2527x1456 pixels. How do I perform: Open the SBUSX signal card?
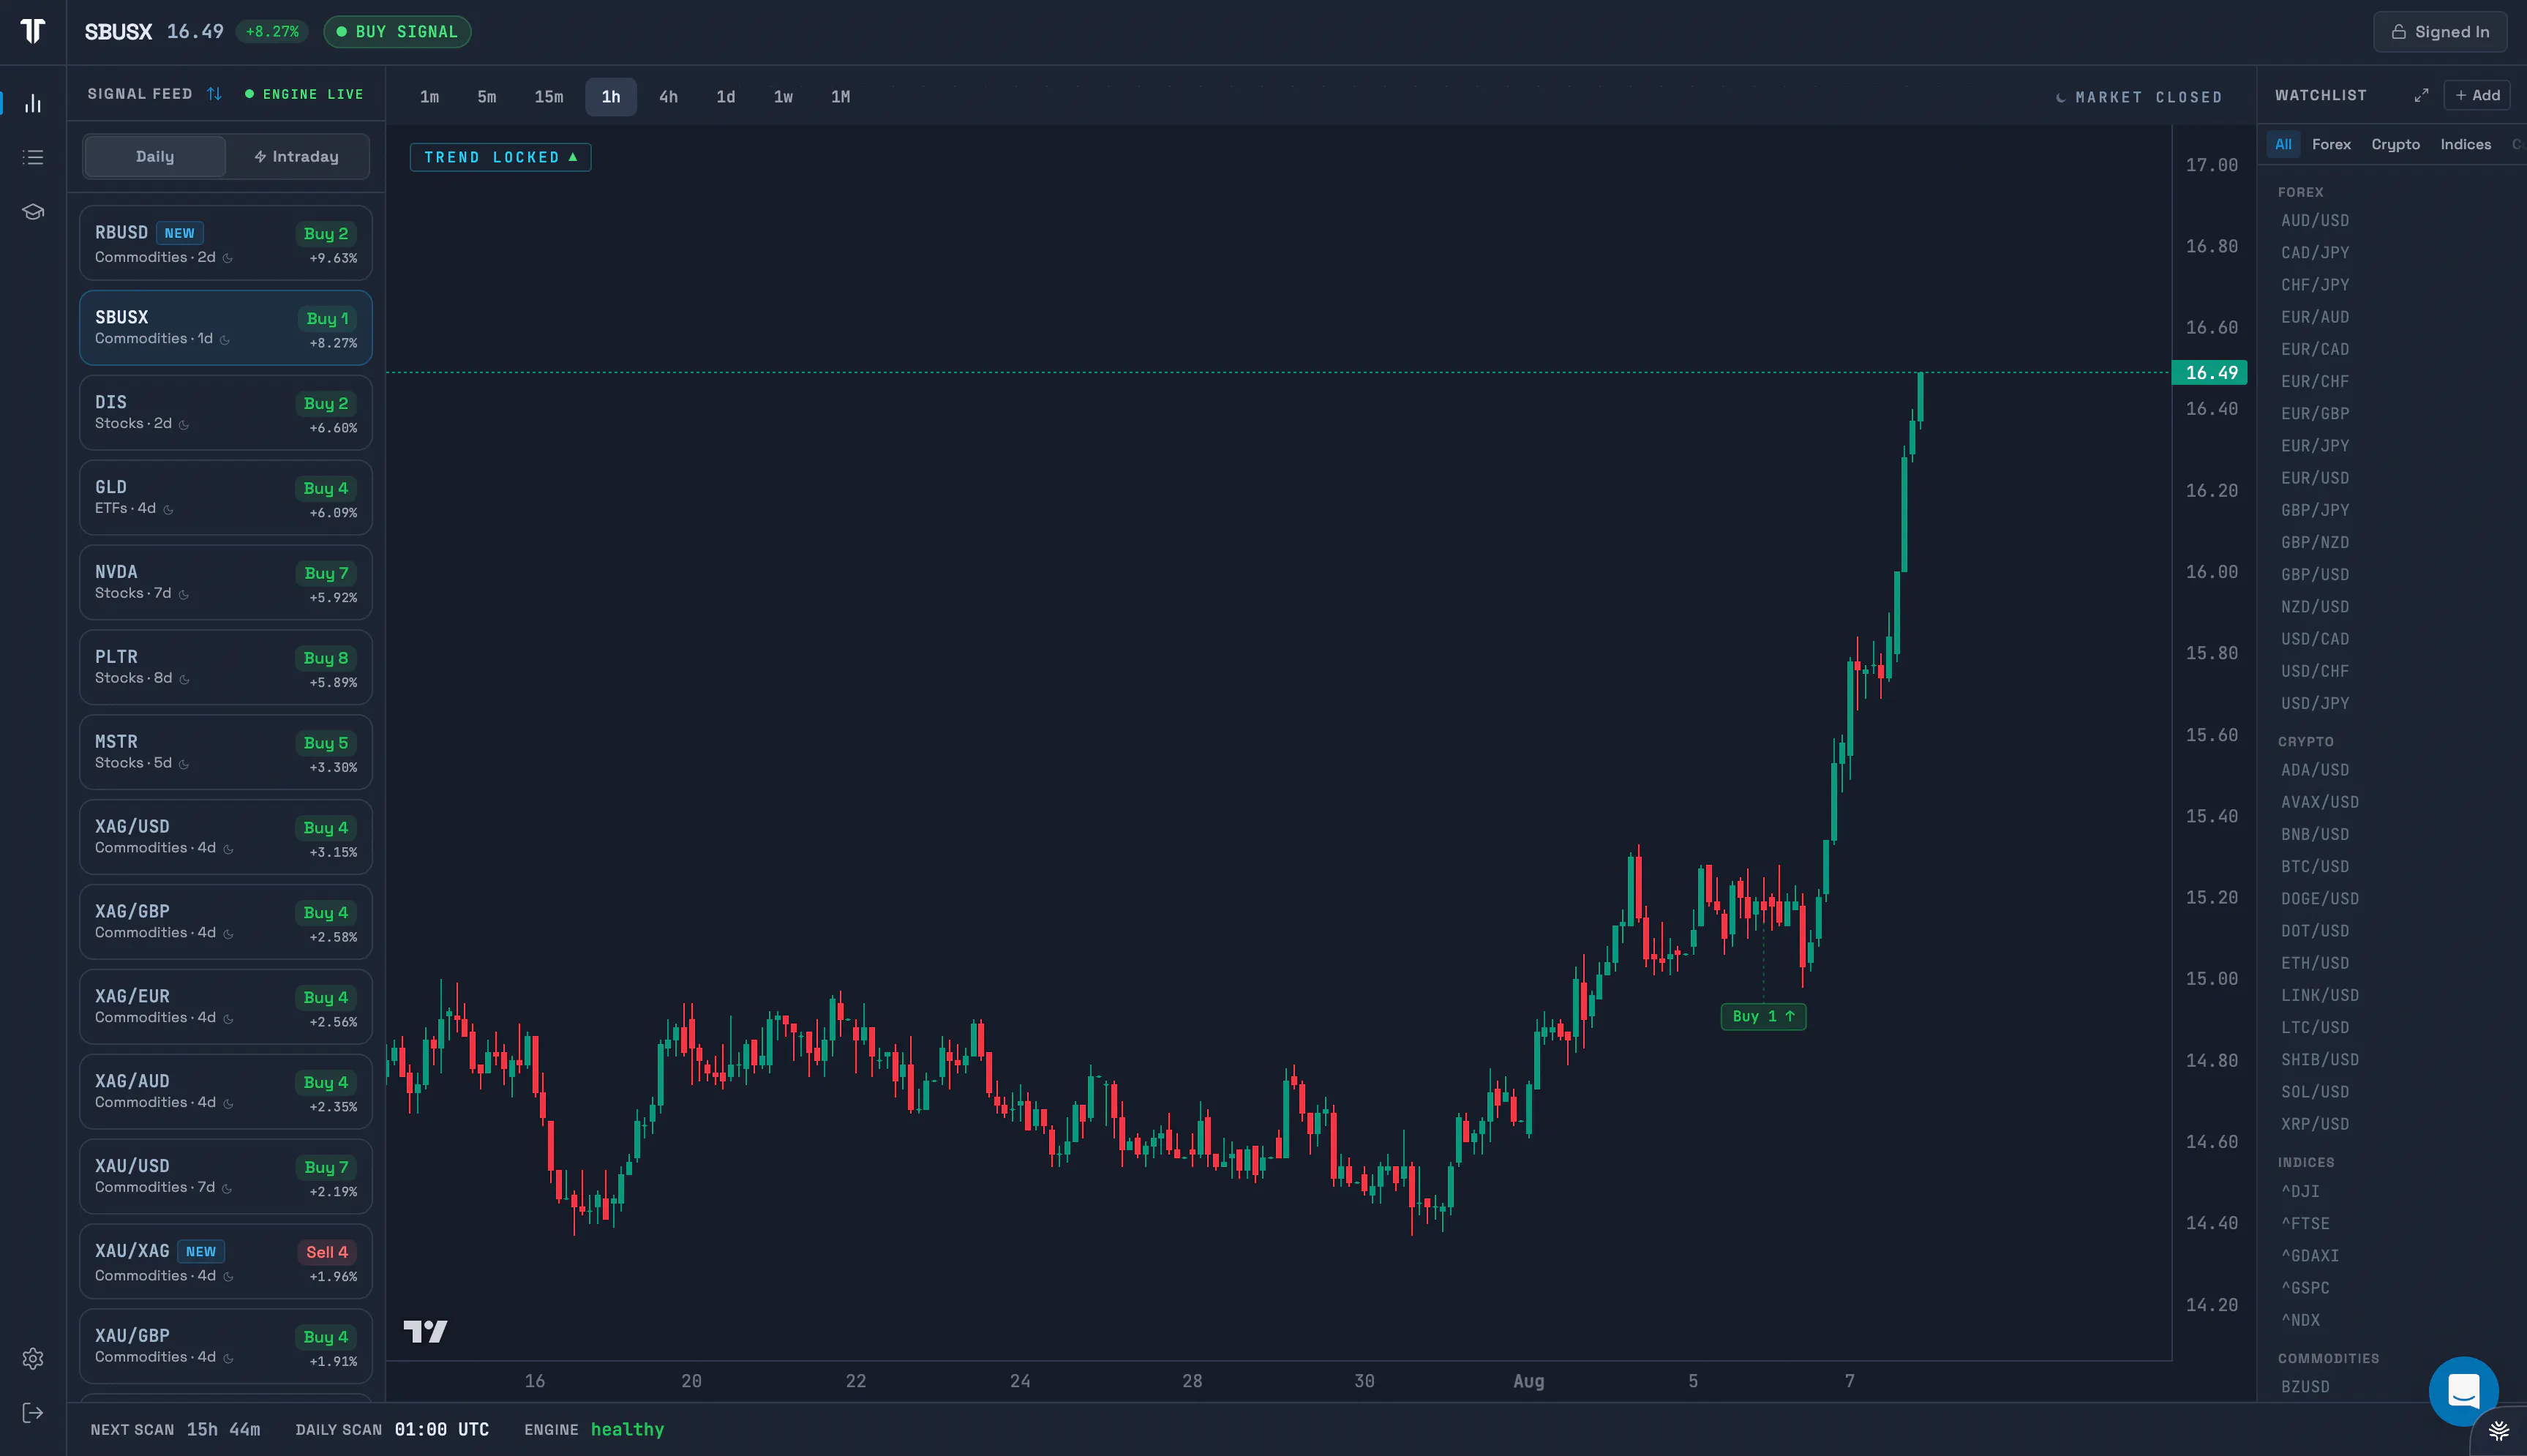pos(226,328)
